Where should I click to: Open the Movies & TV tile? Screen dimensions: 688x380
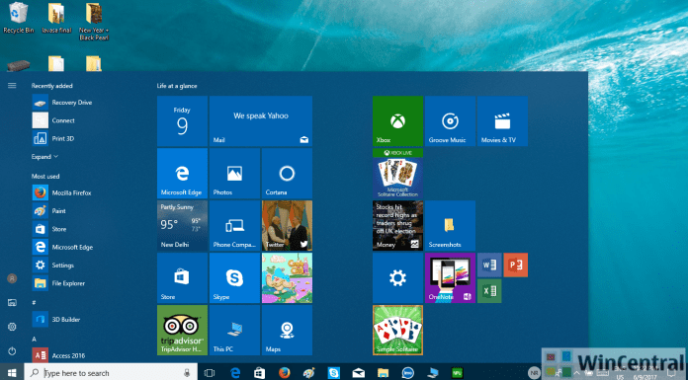click(502, 121)
